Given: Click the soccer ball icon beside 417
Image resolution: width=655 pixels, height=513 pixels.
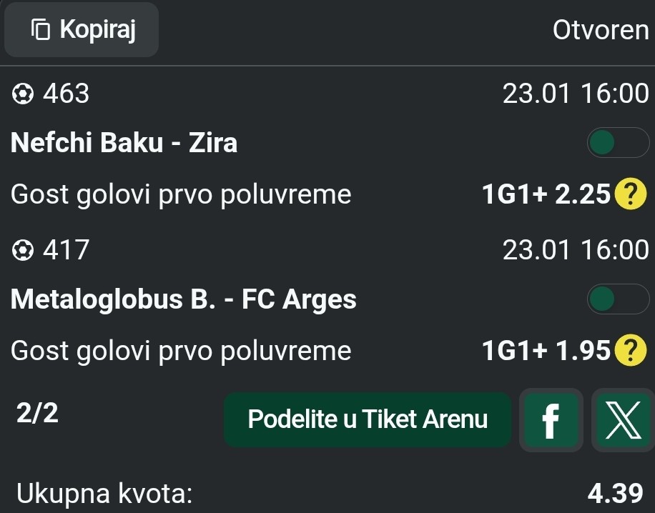Looking at the screenshot, I should (x=23, y=251).
